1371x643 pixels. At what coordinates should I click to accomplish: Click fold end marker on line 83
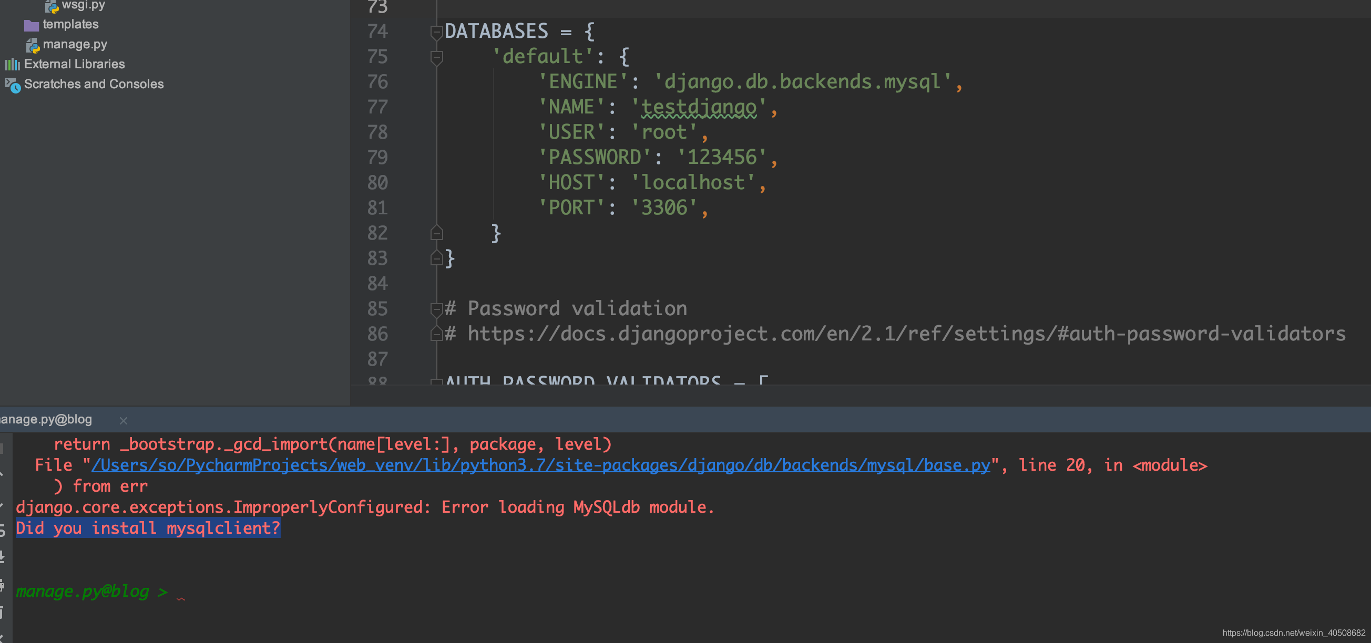click(x=436, y=258)
